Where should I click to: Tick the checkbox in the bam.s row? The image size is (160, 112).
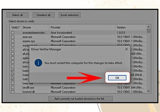click(x=13, y=66)
